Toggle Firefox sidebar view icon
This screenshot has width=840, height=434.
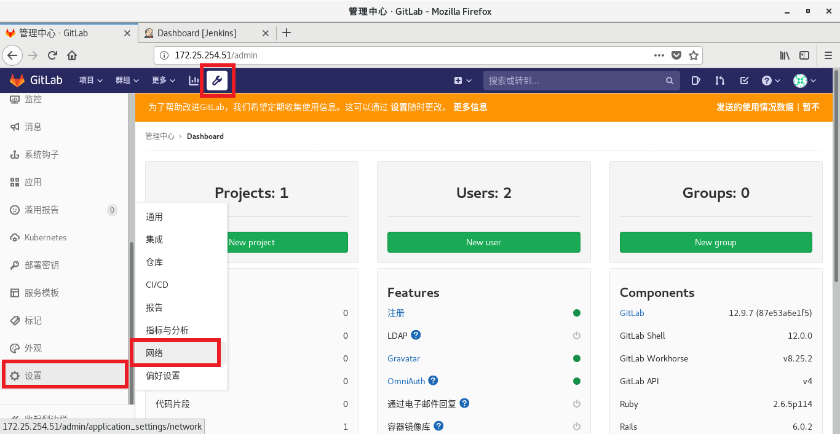coord(804,55)
